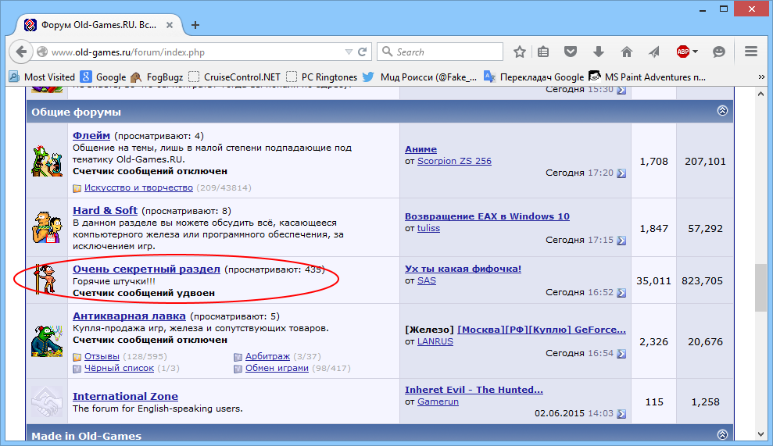The width and height of the screenshot is (773, 446).
Task: Go to Home page icon
Action: (627, 52)
